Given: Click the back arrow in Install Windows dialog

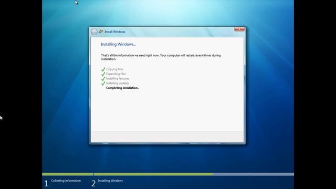Looking at the screenshot, I should tap(94, 32).
